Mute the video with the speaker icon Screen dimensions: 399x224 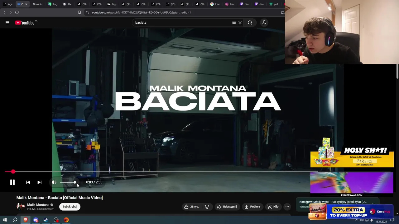[x=54, y=182]
